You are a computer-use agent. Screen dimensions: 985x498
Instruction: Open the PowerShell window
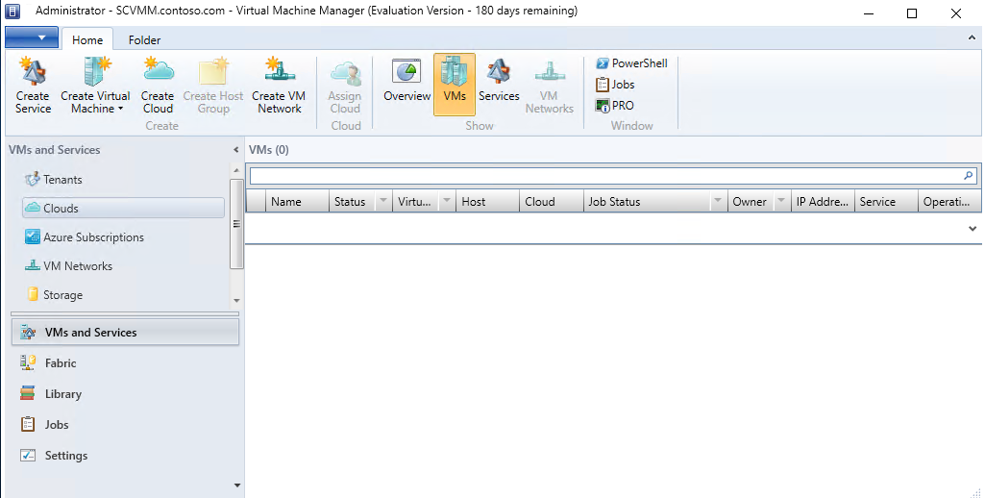[x=631, y=62]
